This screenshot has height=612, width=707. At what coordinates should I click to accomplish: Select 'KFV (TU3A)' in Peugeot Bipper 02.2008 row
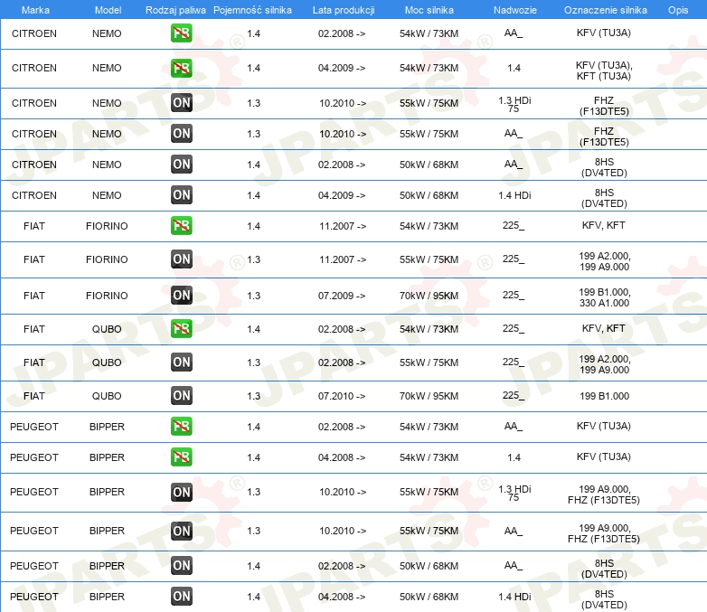tap(604, 426)
